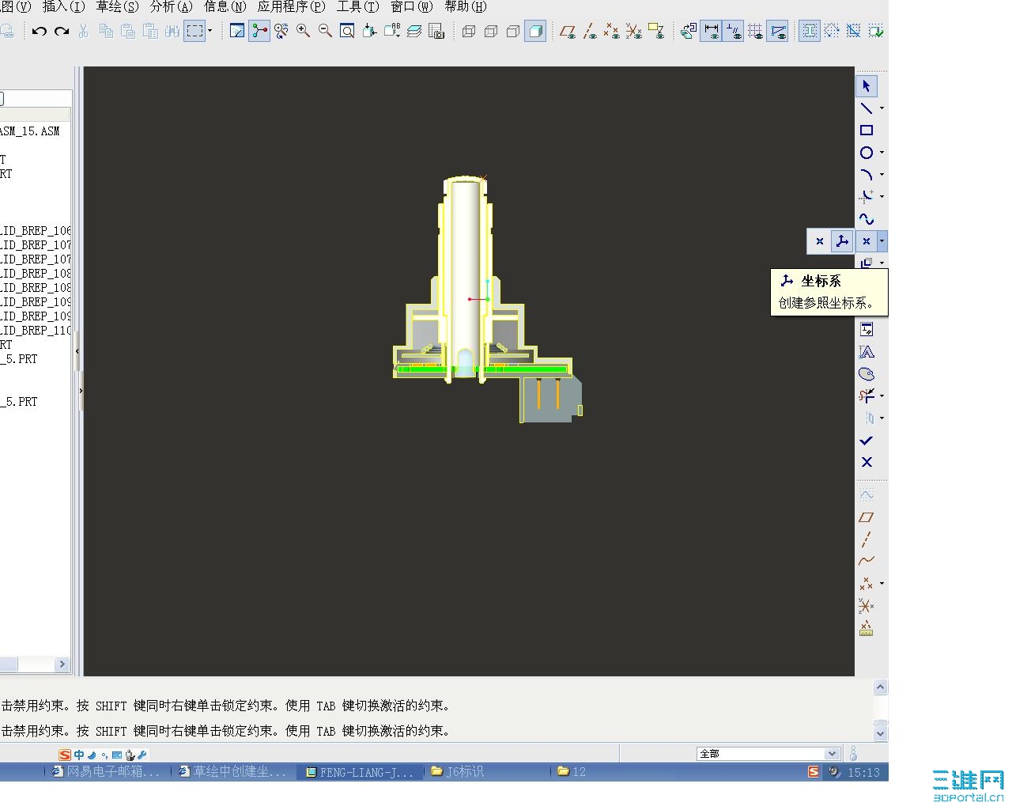Image resolution: width=1012 pixels, height=810 pixels.
Task: Open the 草绘中创建坐 taskbar window
Action: click(x=234, y=772)
